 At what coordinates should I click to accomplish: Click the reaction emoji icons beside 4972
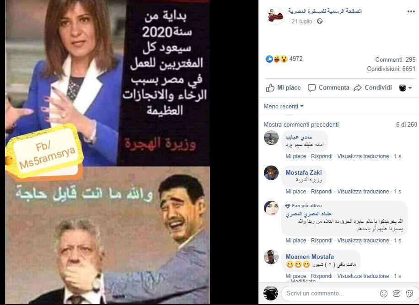pos(277,59)
